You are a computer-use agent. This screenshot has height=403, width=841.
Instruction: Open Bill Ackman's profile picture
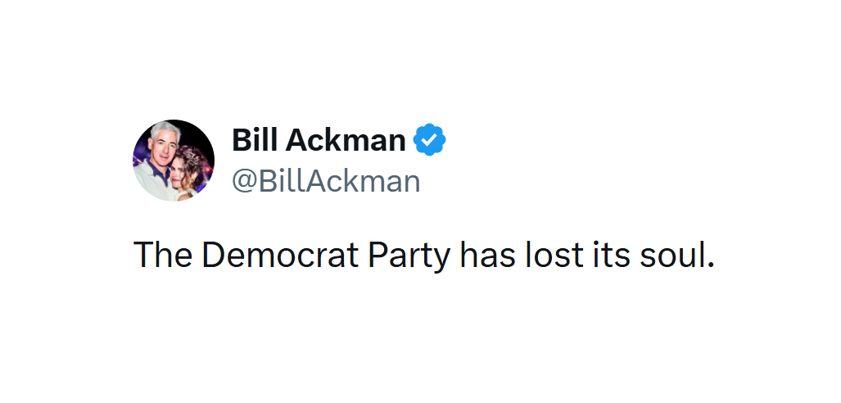[x=174, y=161]
